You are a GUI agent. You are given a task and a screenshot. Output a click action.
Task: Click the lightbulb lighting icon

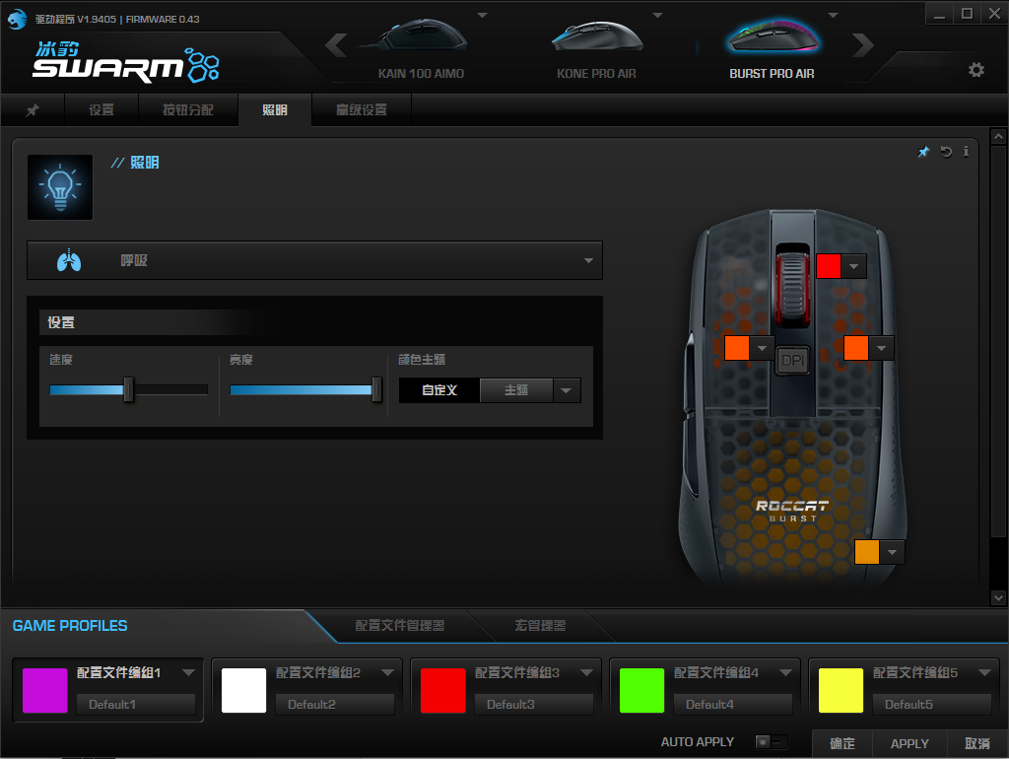tap(60, 186)
